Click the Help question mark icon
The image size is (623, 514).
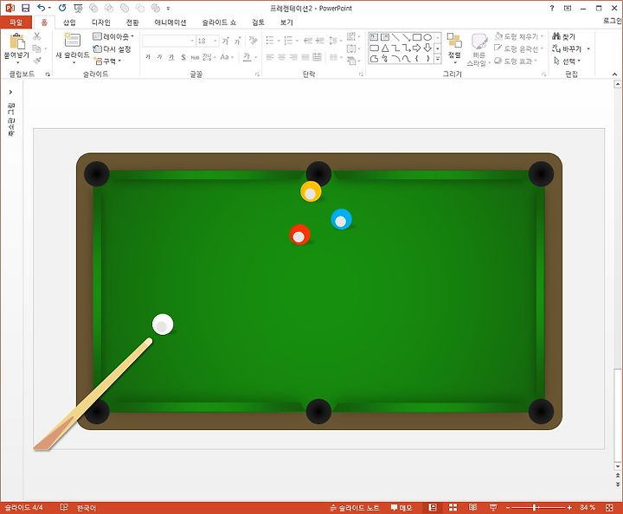(x=552, y=8)
